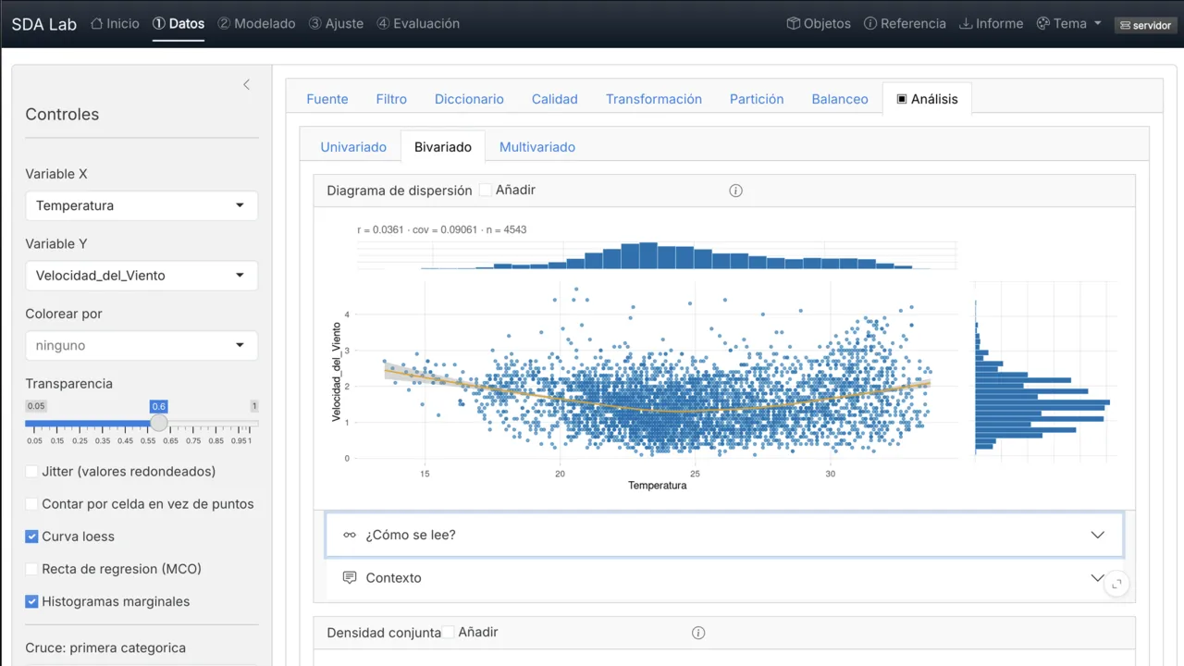The image size is (1184, 666).
Task: Enable Contar por celda en vez de puntos
Action: tap(32, 504)
